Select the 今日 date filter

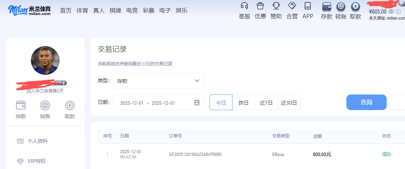point(221,103)
